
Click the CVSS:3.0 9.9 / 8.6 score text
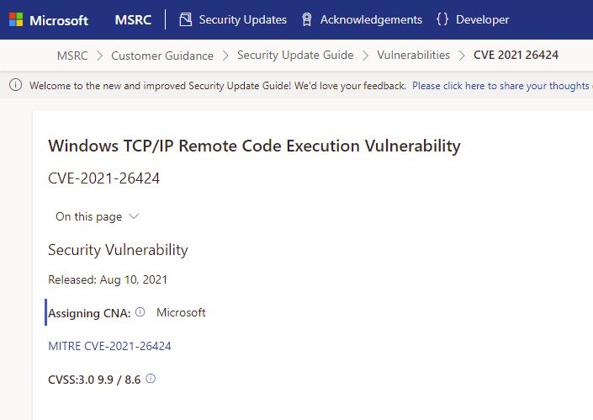click(94, 380)
